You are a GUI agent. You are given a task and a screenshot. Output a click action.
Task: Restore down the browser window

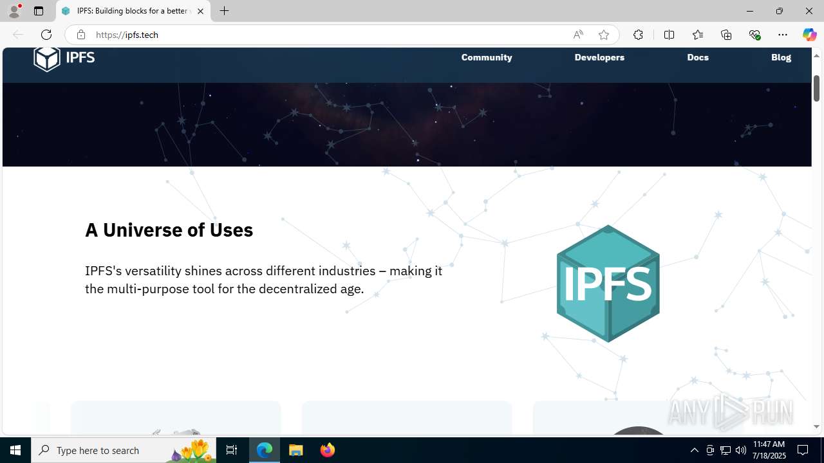click(x=779, y=11)
